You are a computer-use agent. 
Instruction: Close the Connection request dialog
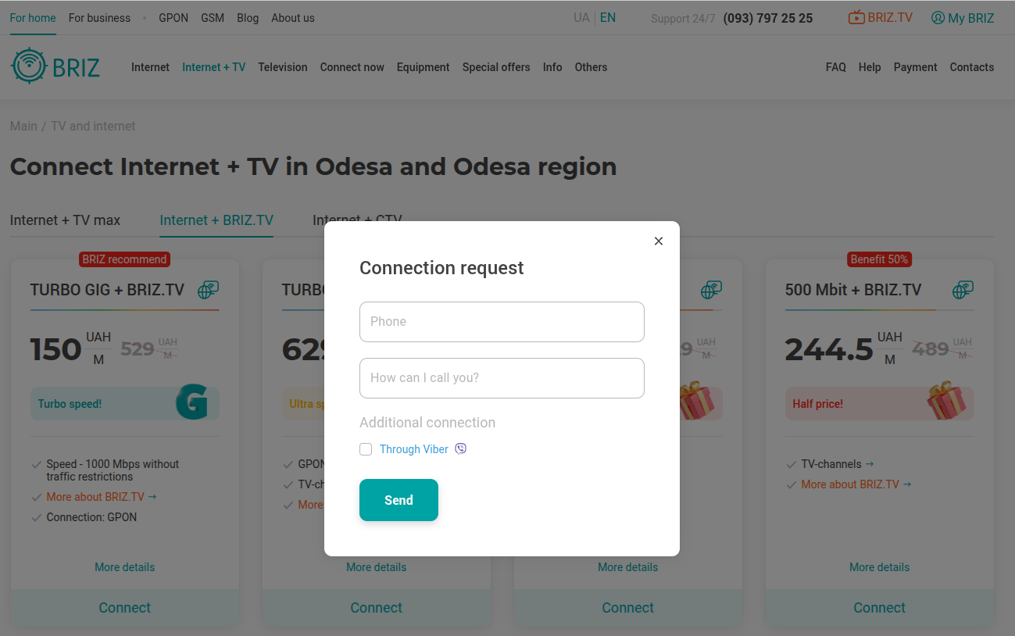[x=659, y=241]
